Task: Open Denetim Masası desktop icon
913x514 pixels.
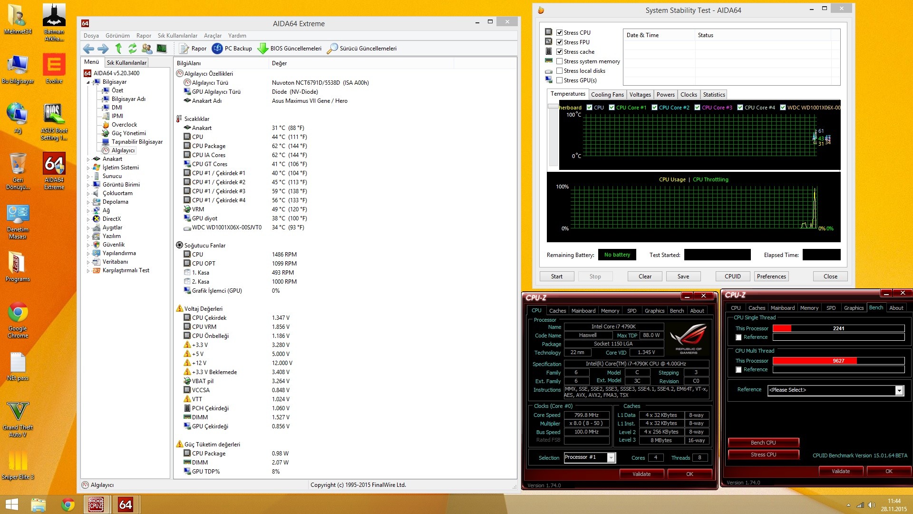Action: 18,222
